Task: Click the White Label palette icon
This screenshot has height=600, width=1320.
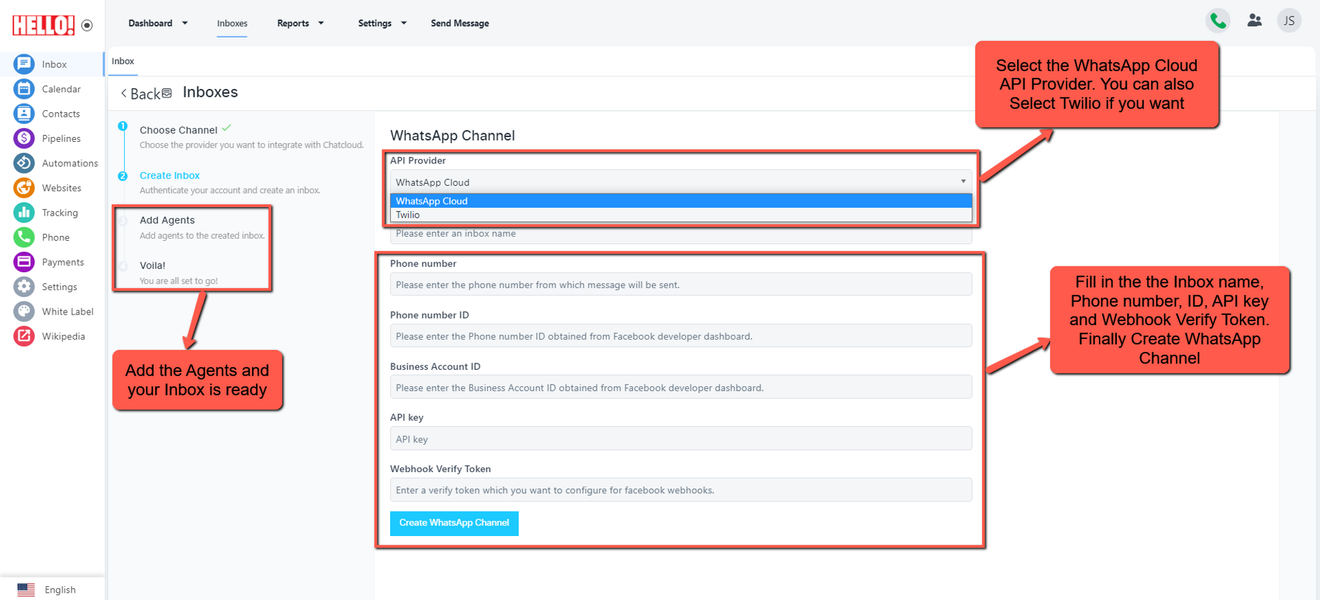Action: tap(24, 311)
